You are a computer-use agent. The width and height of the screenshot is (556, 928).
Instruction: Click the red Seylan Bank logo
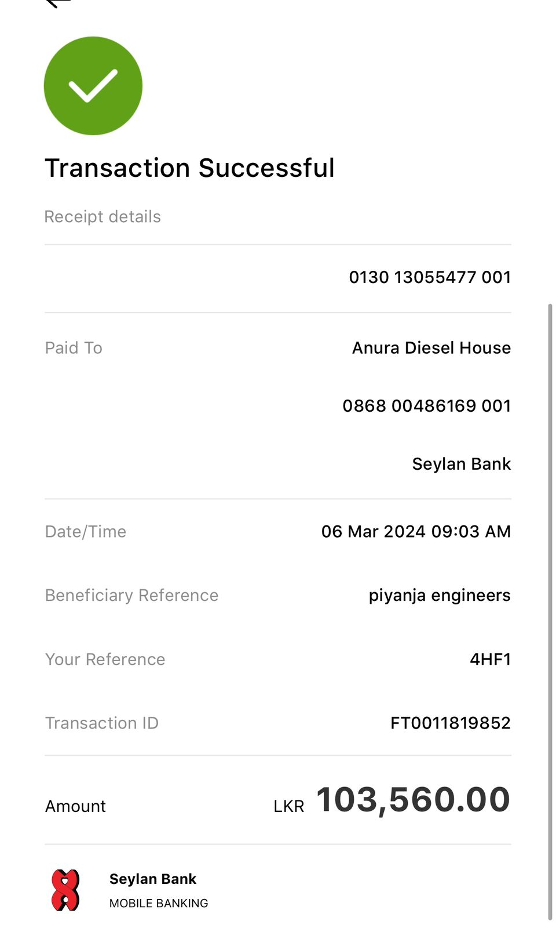click(65, 890)
